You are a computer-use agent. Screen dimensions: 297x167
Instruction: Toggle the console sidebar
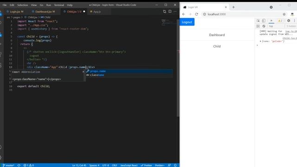[x=258, y=26]
